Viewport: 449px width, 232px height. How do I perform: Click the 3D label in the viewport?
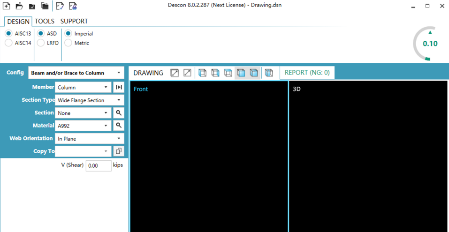(x=297, y=89)
